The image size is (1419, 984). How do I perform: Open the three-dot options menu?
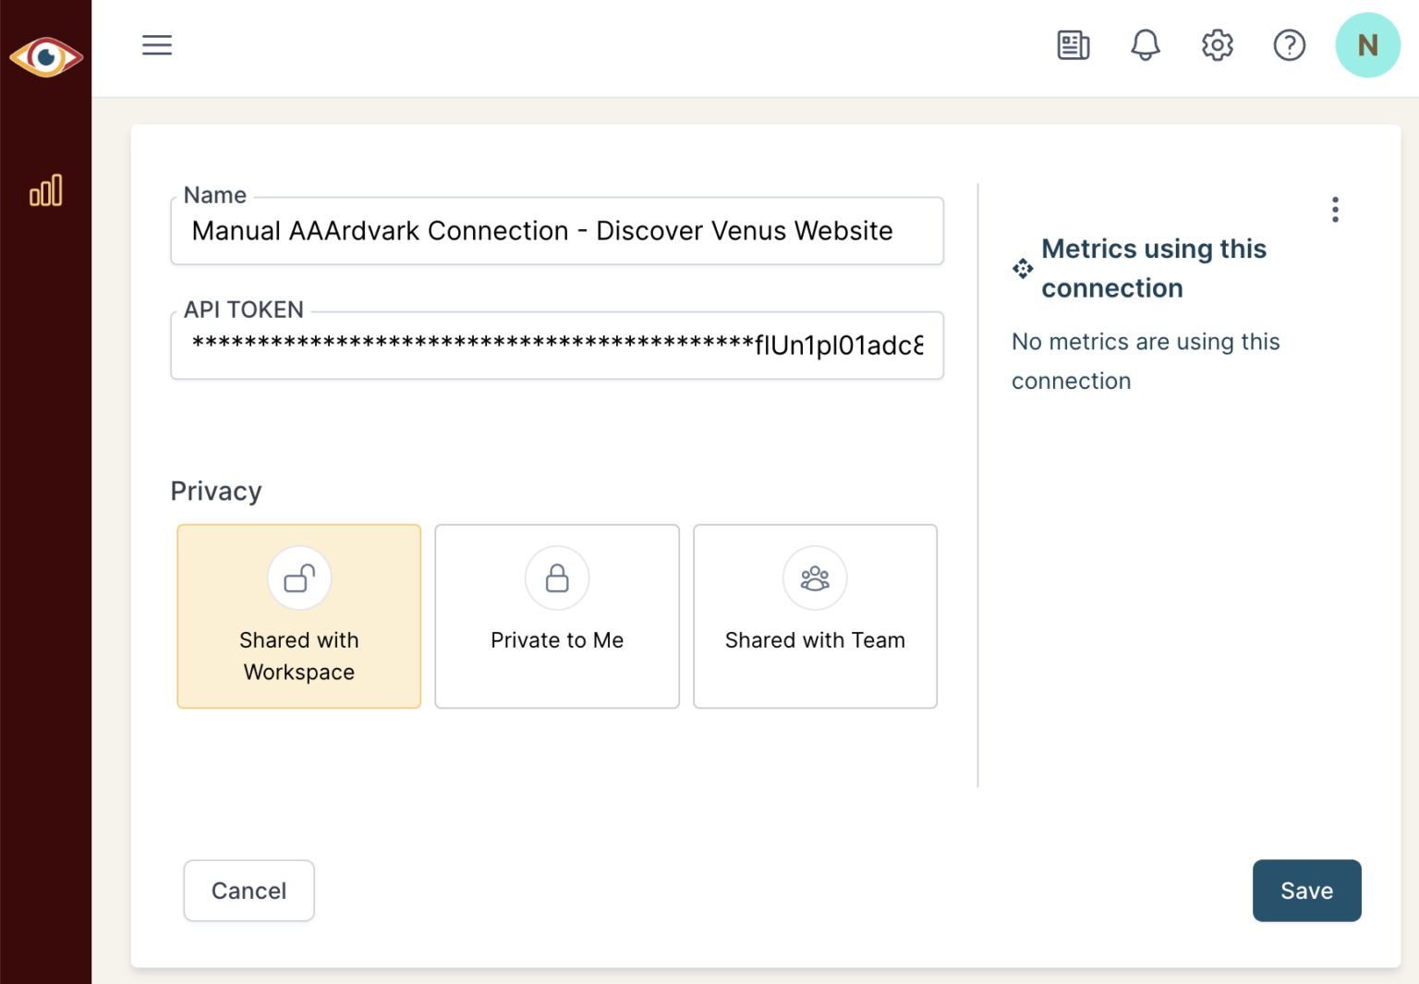[1335, 209]
